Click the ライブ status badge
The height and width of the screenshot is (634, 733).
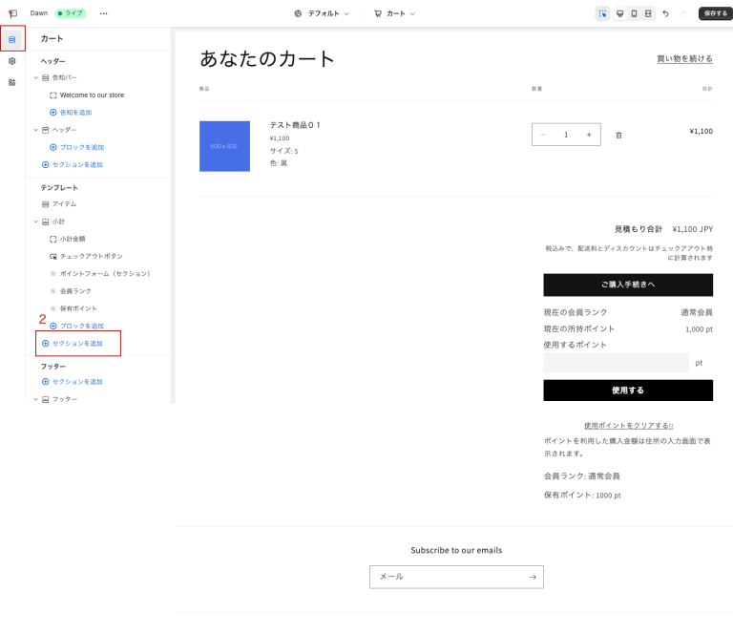(x=71, y=13)
